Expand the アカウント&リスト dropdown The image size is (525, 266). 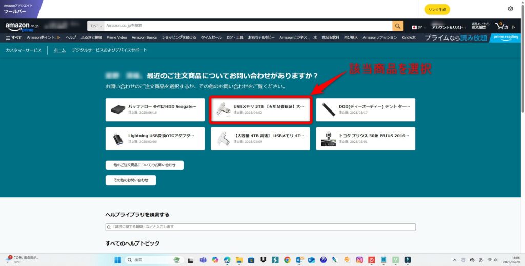tap(449, 27)
